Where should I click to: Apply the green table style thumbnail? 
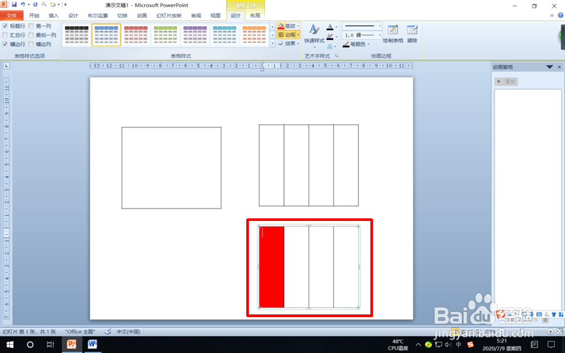[x=165, y=35]
